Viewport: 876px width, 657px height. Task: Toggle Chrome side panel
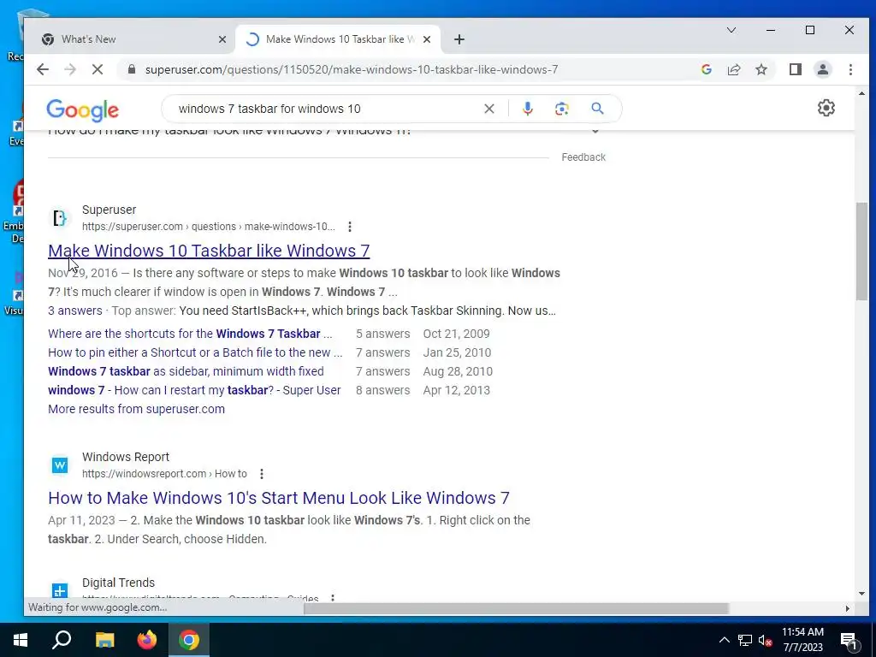click(795, 69)
